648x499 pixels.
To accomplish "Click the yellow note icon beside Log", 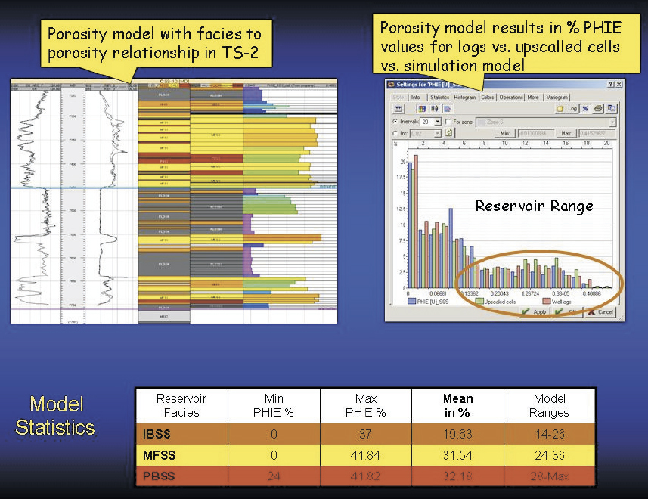I will pyautogui.click(x=560, y=109).
